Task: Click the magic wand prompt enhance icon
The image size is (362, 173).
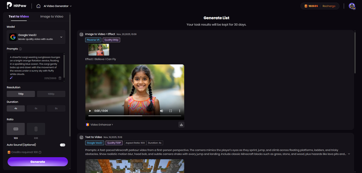Action: pyautogui.click(x=11, y=78)
